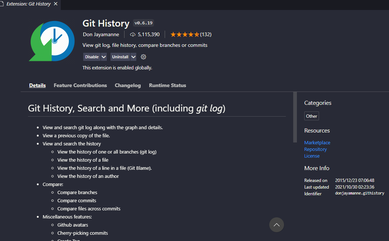Click the manage gear icon beside Uninstall
389x241 pixels.
click(144, 57)
